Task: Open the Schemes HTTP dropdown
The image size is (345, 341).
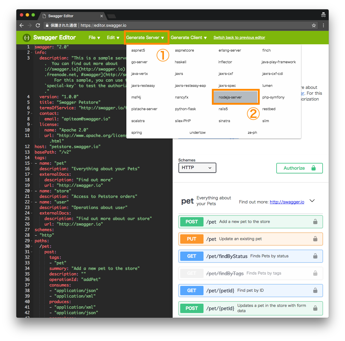Action: [197, 168]
